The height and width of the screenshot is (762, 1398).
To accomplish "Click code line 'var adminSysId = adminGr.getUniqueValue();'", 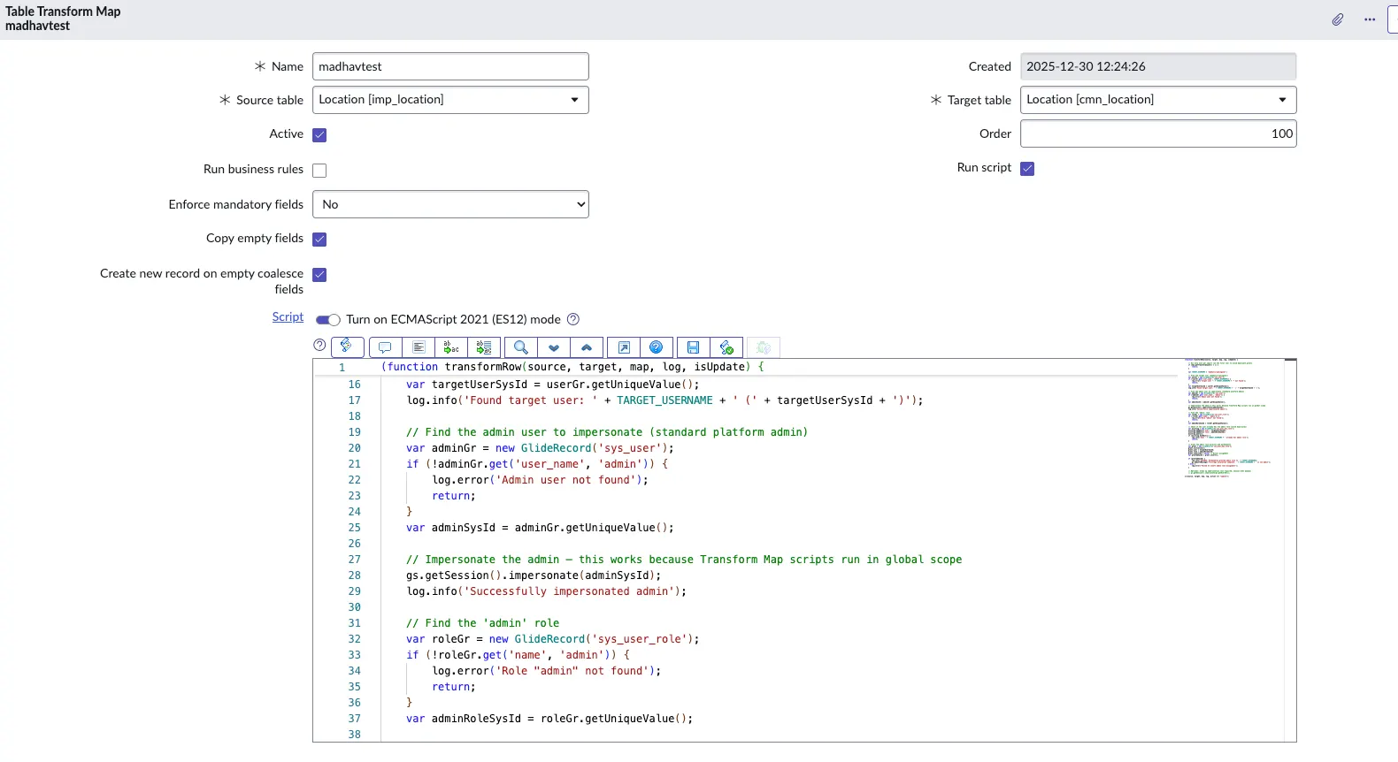I will click(x=540, y=528).
